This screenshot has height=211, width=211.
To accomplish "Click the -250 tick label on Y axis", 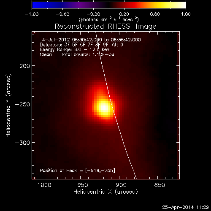I will coord(22,104).
